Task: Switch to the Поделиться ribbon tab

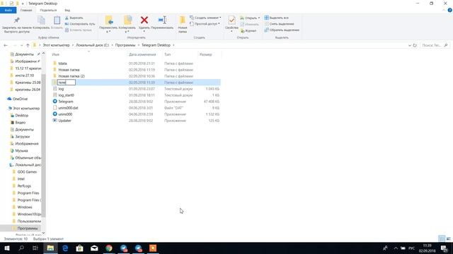Action: (x=48, y=10)
